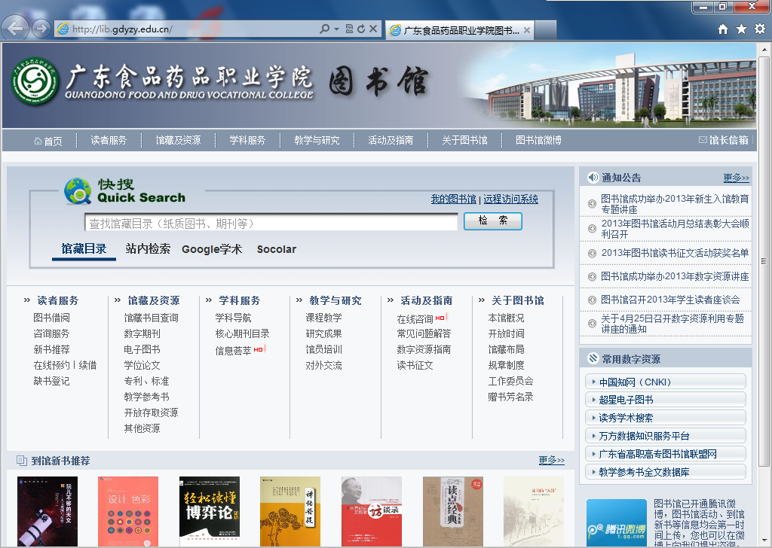
Task: Open 活动及指南 navigation menu
Action: point(391,140)
